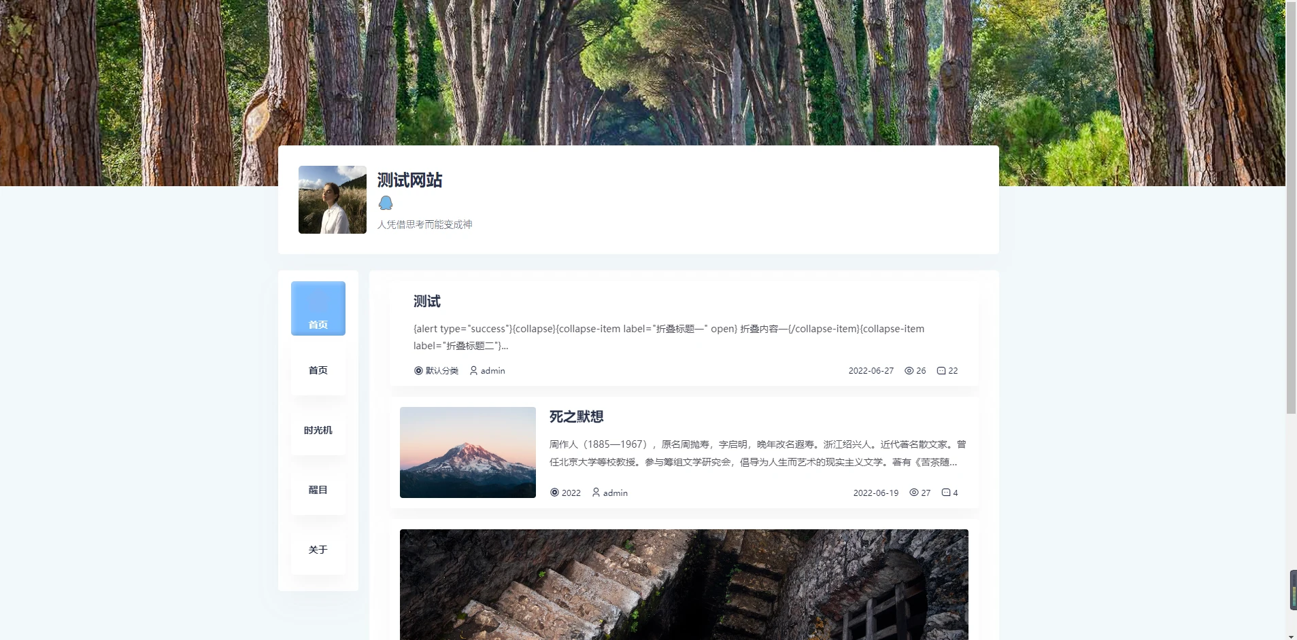The height and width of the screenshot is (640, 1297).
Task: Click the QQ penguin icon under 测试网站
Action: pyautogui.click(x=386, y=203)
